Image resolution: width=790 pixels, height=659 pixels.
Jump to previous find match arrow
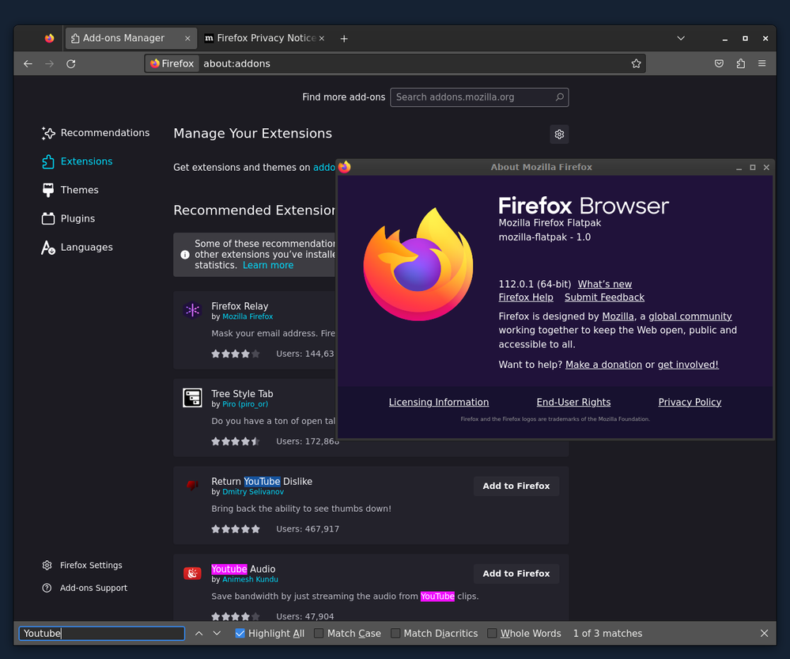[198, 634]
